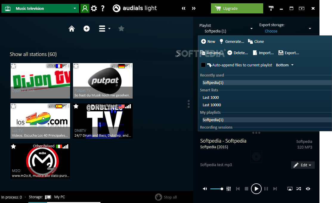
Task: Open Putpat.TV station thumbnail
Action: click(x=103, y=81)
